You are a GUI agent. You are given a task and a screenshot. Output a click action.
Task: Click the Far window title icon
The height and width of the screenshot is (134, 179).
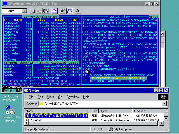[5, 4]
